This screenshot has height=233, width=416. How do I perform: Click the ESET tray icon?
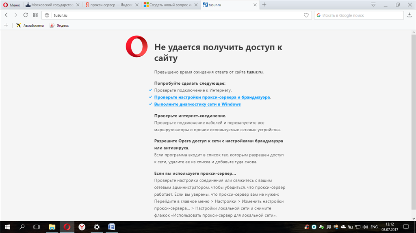[x=314, y=227]
